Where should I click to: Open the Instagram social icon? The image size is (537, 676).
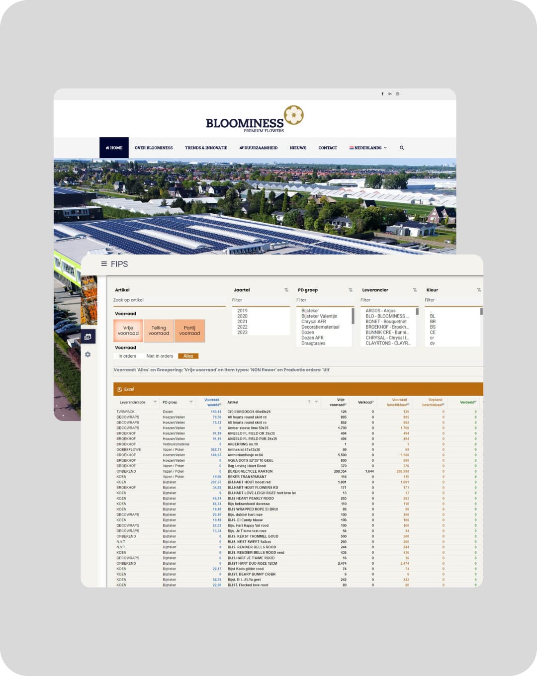(397, 94)
